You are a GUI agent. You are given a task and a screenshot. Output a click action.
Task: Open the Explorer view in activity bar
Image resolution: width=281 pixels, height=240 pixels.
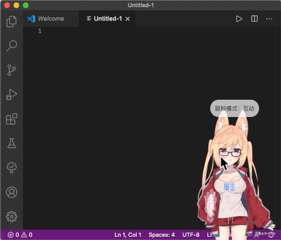(11, 22)
